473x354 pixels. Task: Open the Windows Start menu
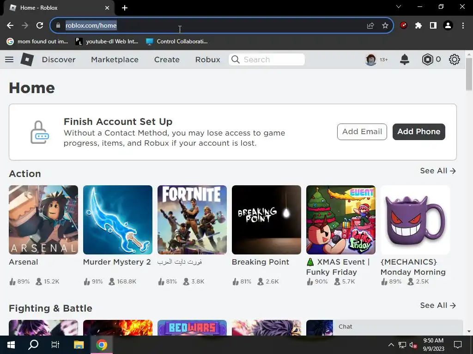[11, 345]
